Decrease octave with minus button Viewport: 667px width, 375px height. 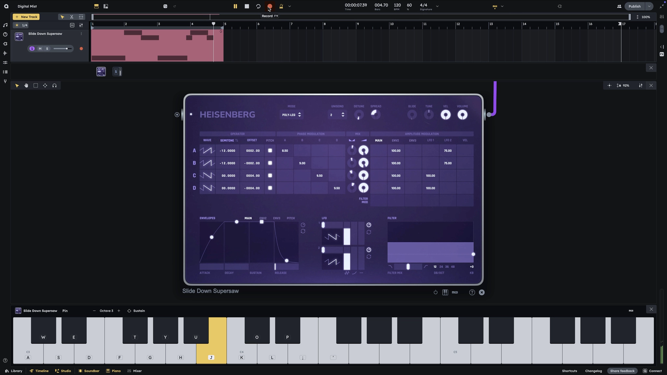94,311
